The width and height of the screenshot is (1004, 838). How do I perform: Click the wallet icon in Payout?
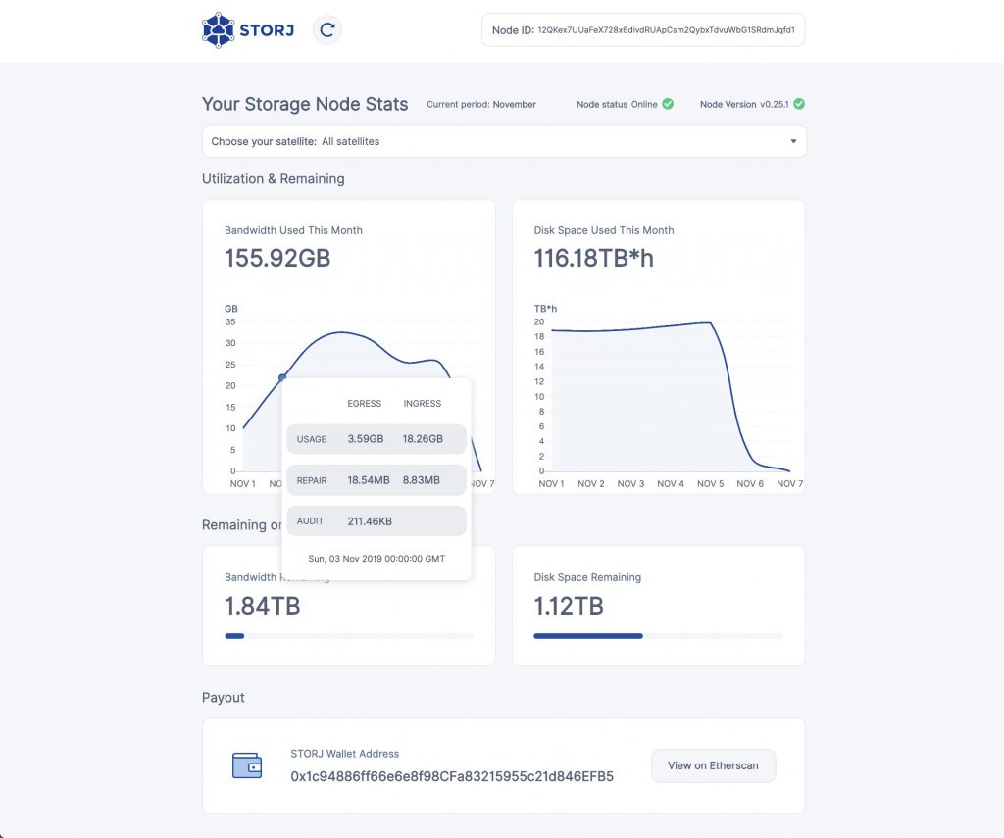[x=247, y=765]
